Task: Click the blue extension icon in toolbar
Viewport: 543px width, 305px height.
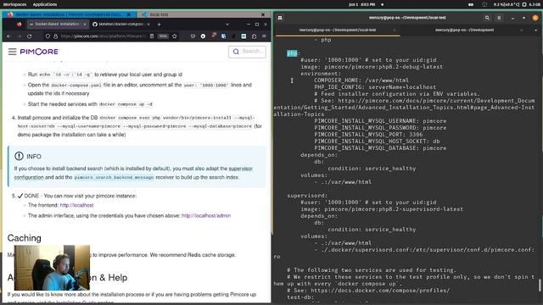Action: click(224, 36)
